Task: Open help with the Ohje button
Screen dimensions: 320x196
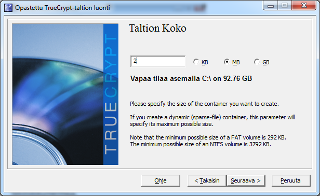Action: pyautogui.click(x=161, y=180)
